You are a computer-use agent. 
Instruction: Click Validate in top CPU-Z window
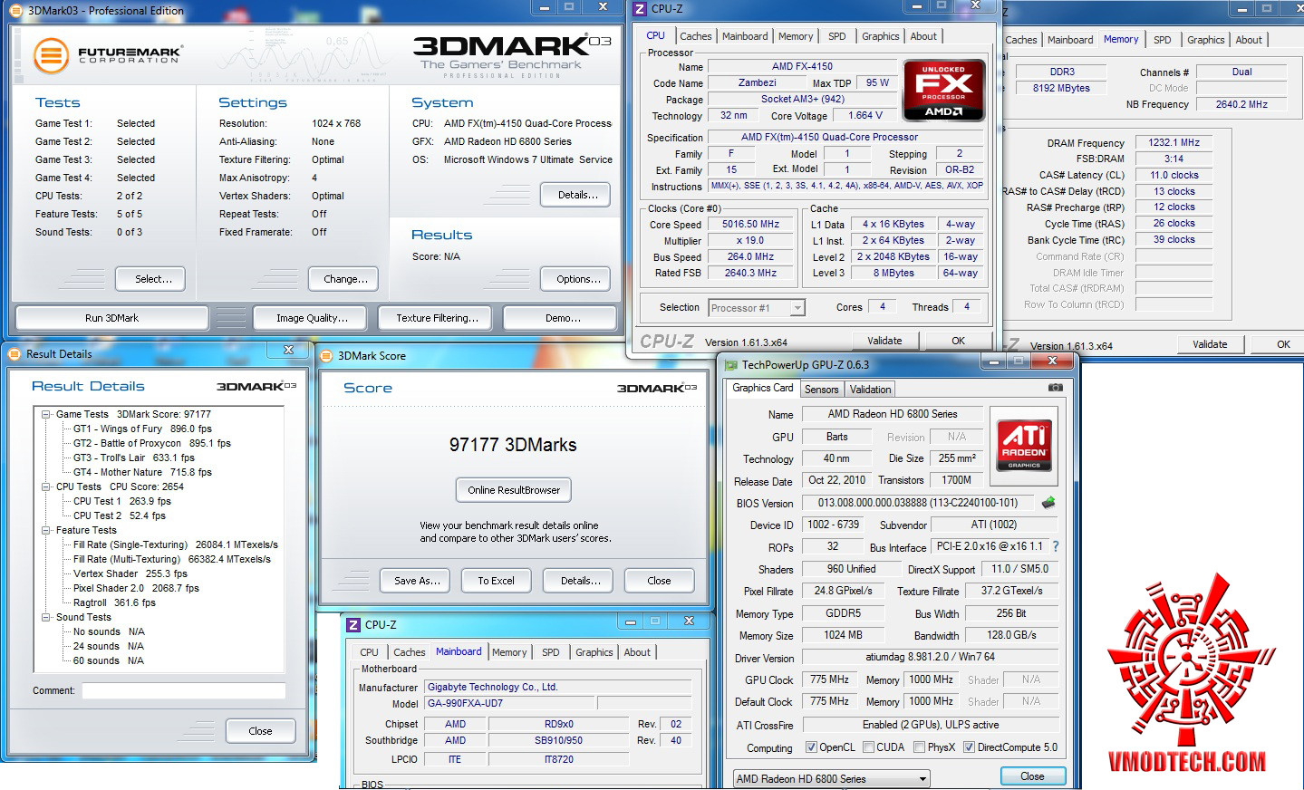click(884, 341)
